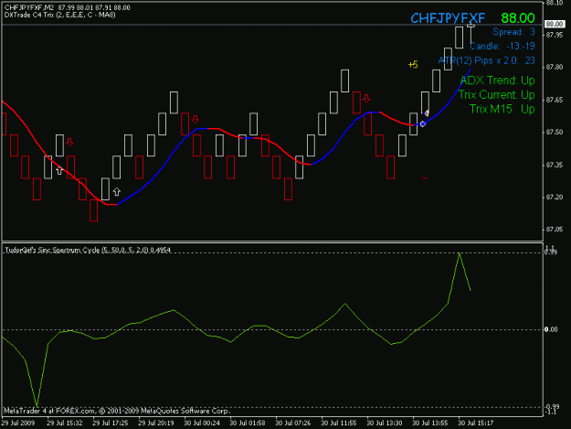Screen dimensions: 571x429
Task: Click the 87.80 price axis label
Action: coord(554,67)
